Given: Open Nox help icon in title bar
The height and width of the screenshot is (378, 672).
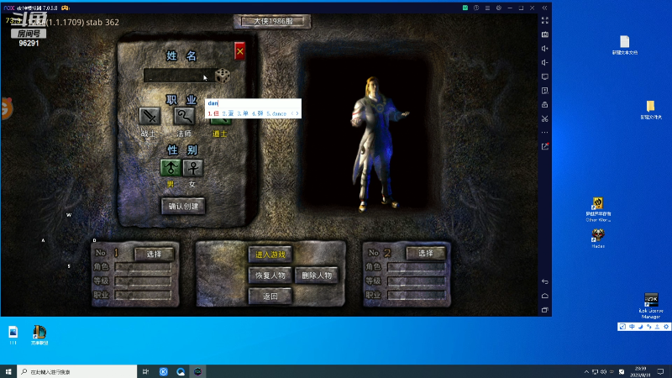Looking at the screenshot, I should tap(476, 8).
